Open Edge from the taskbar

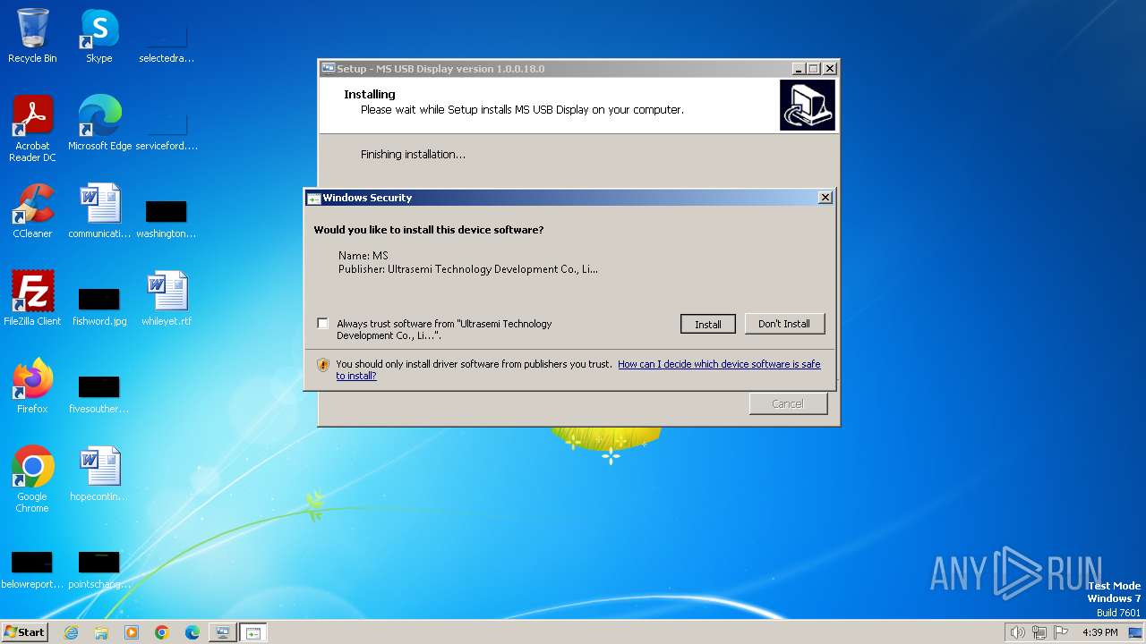[192, 632]
